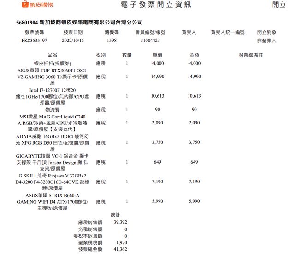Select the G.SKILL Ripjaws V memory item

click(53, 182)
